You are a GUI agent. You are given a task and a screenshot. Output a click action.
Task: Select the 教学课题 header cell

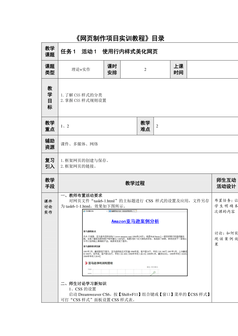point(50,51)
